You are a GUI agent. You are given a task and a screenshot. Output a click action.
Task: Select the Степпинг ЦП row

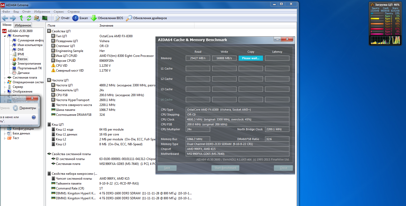101,46
